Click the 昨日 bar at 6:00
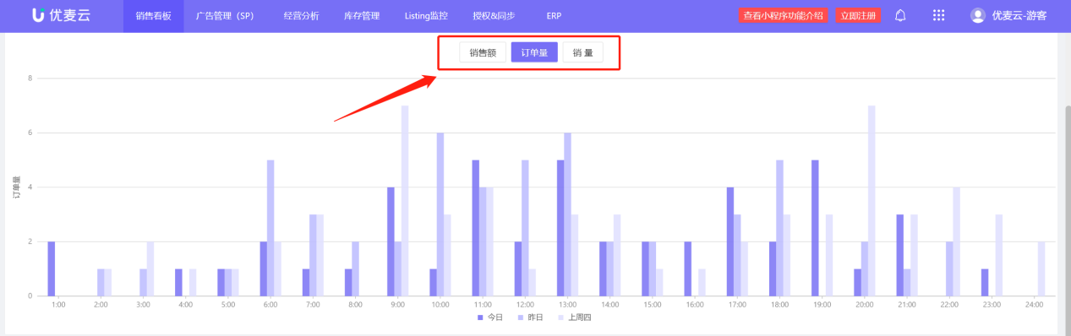Screen dimensions: 1071x336 pyautogui.click(x=270, y=228)
